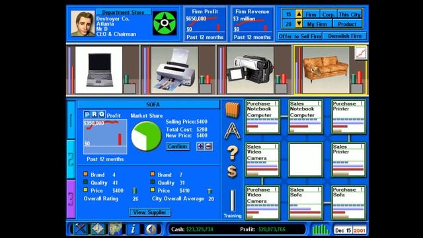The width and height of the screenshot is (423, 238).
Task: Click the Cash $23,325,734 readout
Action: pos(192,229)
